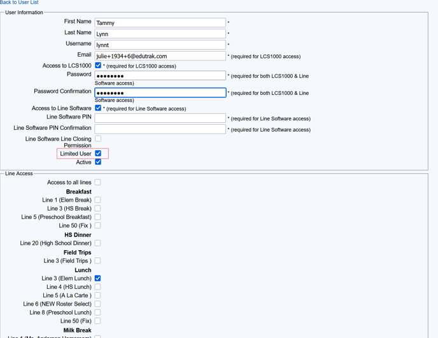Check Line 5 (A La Carte) checkbox
This screenshot has width=438, height=338.
tap(97, 295)
